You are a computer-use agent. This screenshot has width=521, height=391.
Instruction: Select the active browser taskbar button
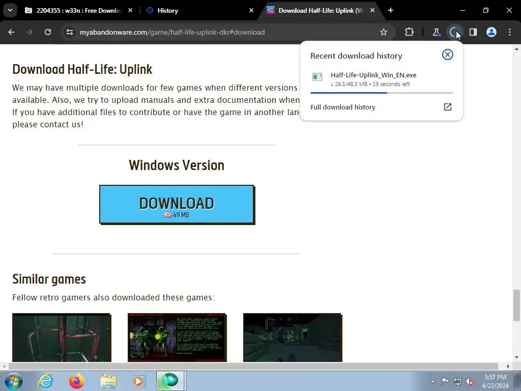[170, 381]
